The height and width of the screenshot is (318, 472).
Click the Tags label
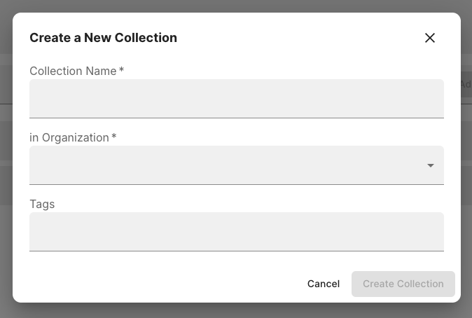click(42, 204)
